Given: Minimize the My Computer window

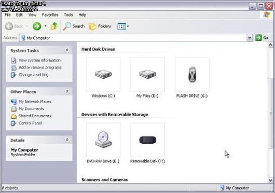Looking at the screenshot, I should click(x=252, y=6).
